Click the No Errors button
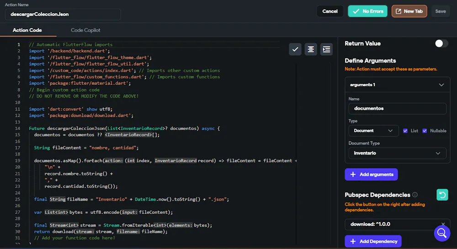Screen dimensions: 457x249 pyautogui.click(x=367, y=11)
